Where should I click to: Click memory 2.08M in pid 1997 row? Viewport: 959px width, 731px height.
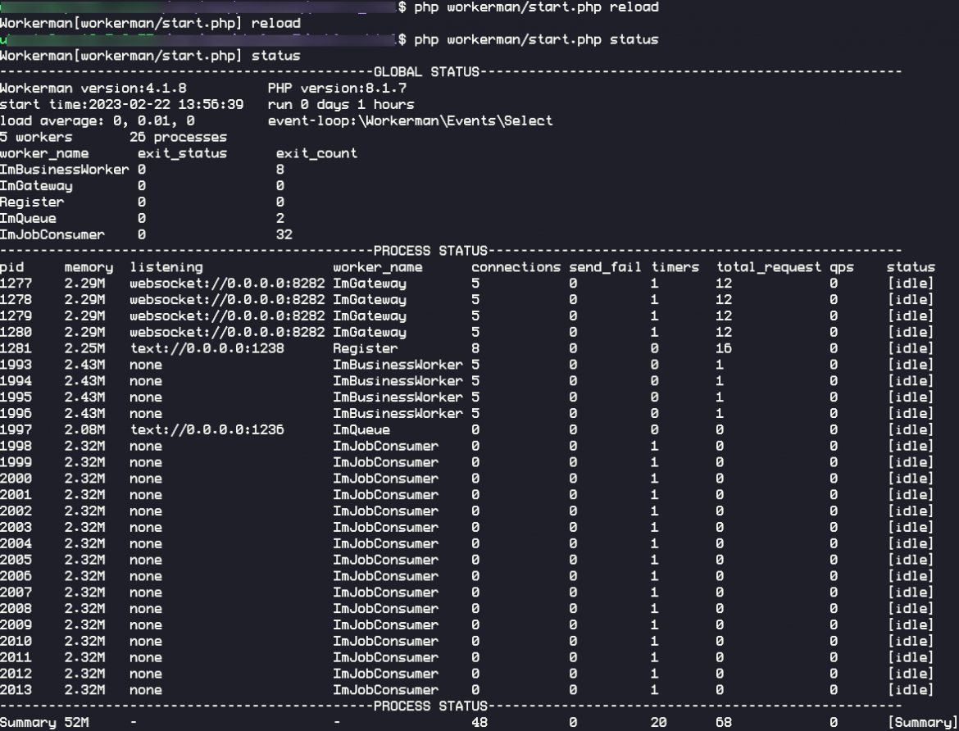[x=84, y=429]
